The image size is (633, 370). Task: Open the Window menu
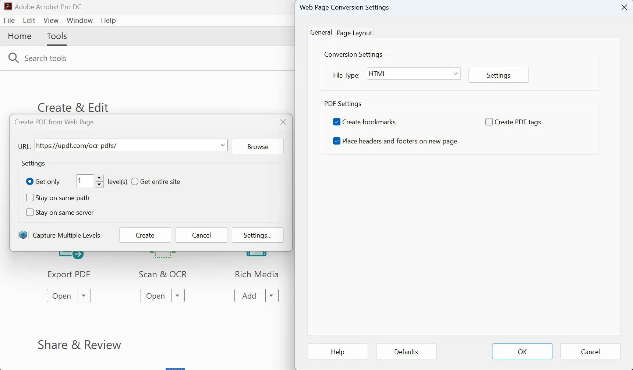[79, 20]
